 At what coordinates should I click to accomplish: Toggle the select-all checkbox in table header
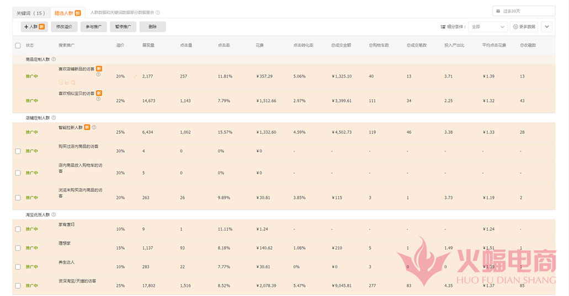18,46
